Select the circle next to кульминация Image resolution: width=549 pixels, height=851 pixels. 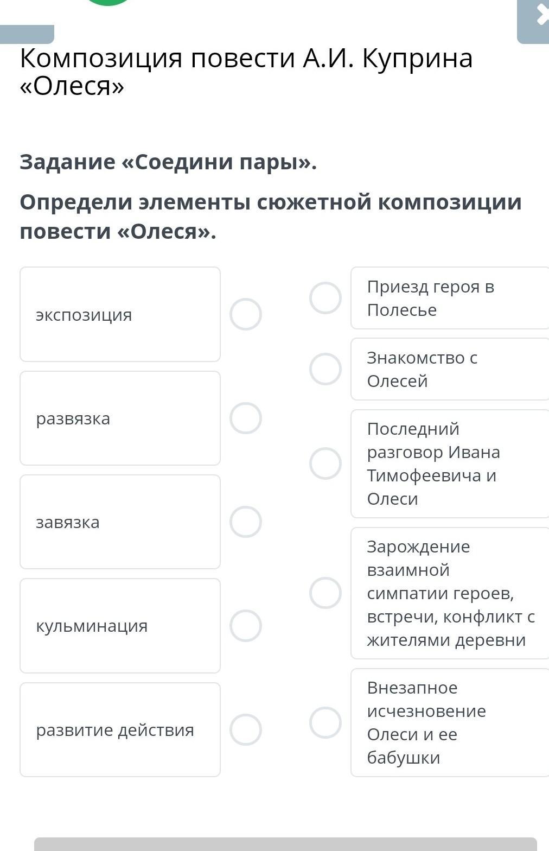[x=246, y=626]
